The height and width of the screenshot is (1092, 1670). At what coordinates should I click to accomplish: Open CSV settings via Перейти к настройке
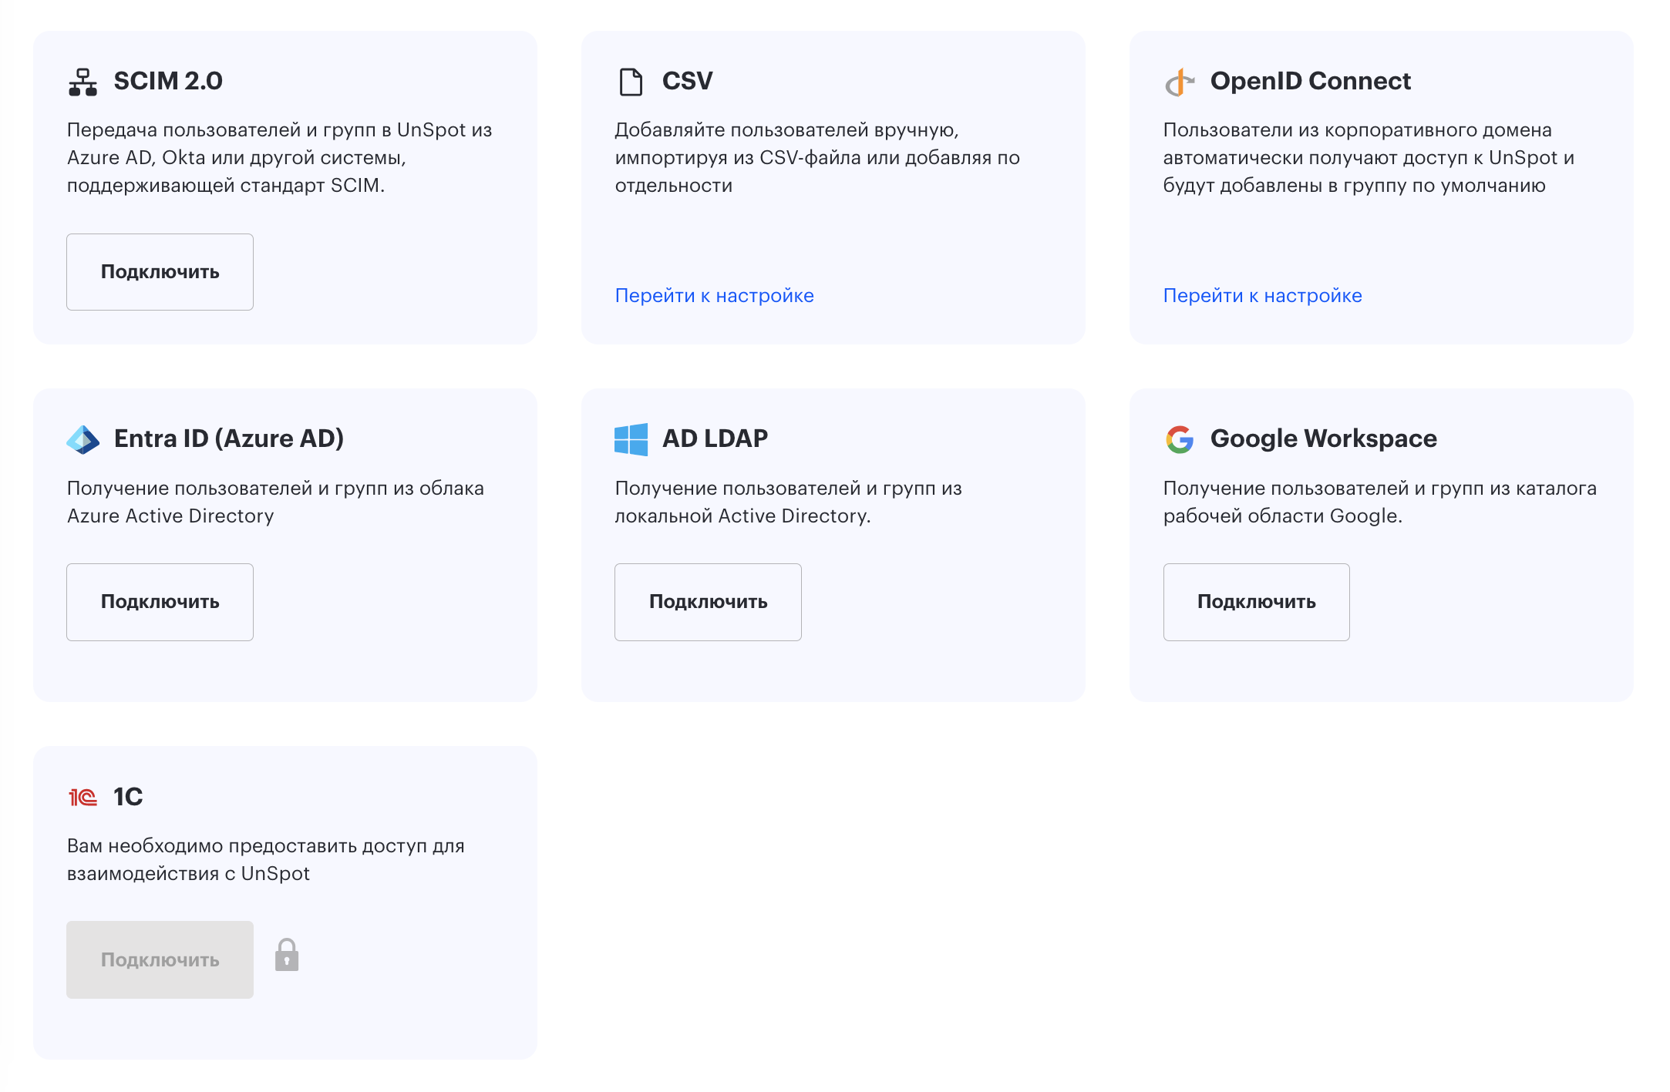(x=714, y=296)
